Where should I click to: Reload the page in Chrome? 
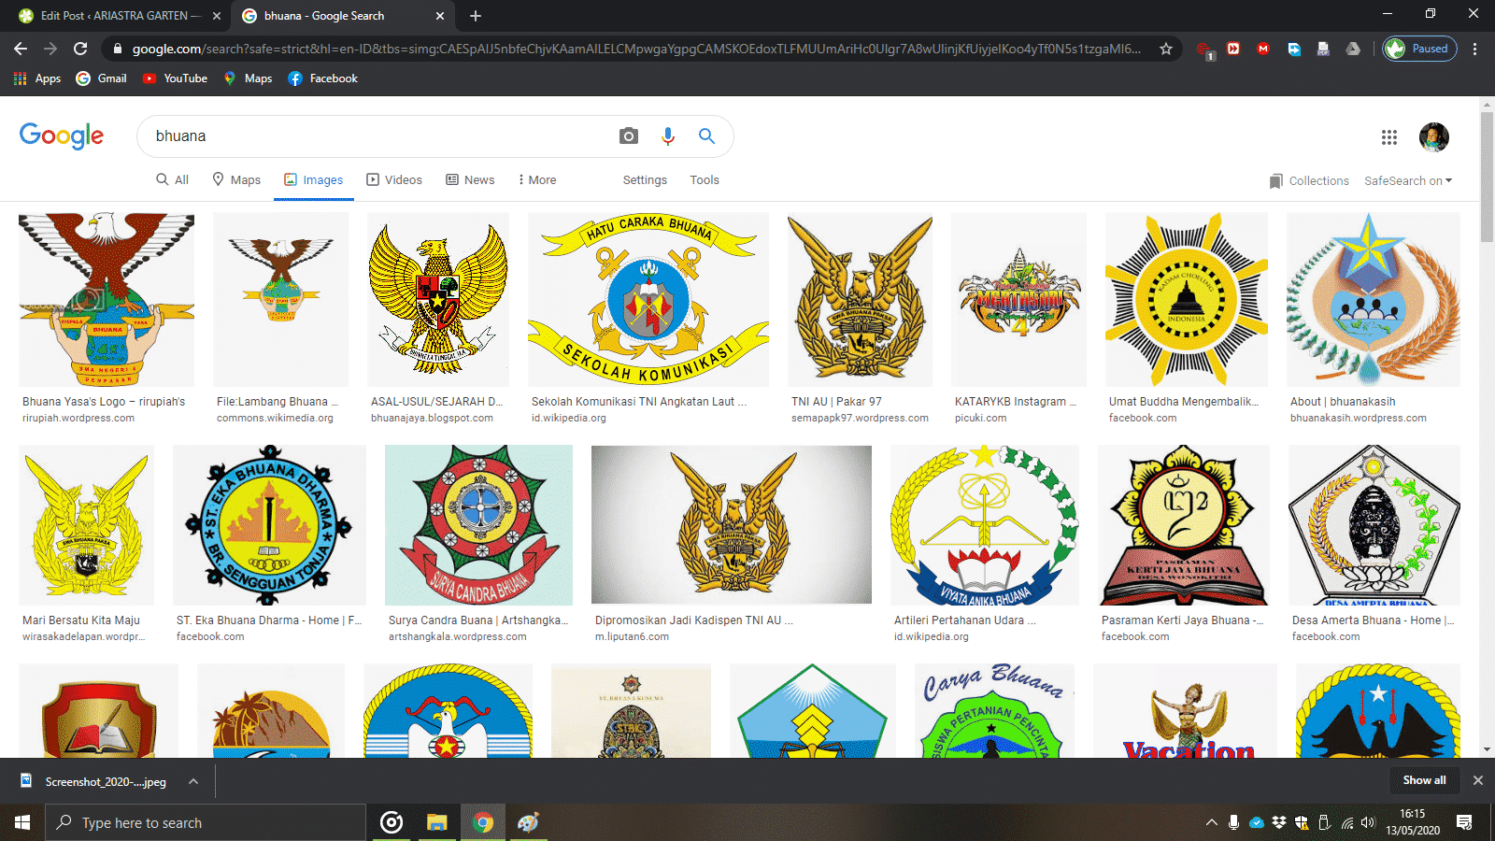tap(80, 49)
